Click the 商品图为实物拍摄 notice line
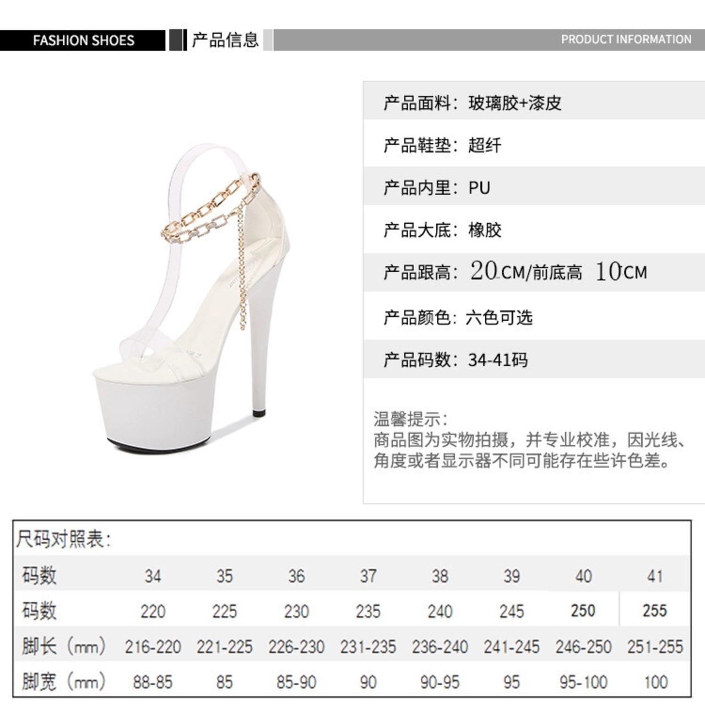705x716 pixels. tap(530, 439)
